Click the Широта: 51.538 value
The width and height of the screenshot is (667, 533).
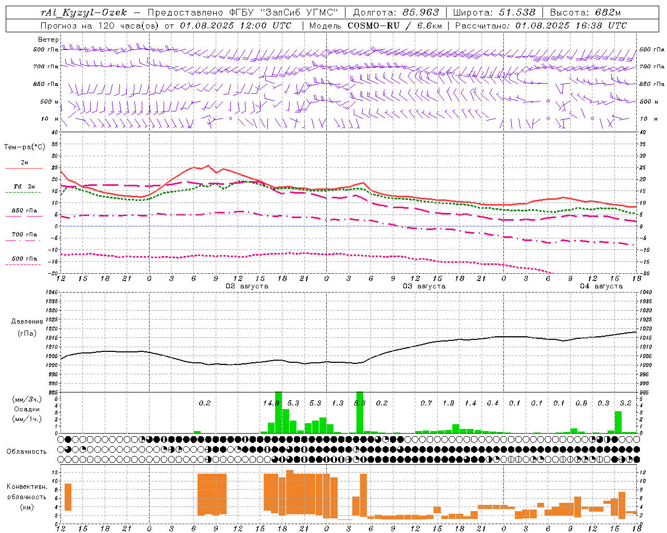pyautogui.click(x=494, y=12)
